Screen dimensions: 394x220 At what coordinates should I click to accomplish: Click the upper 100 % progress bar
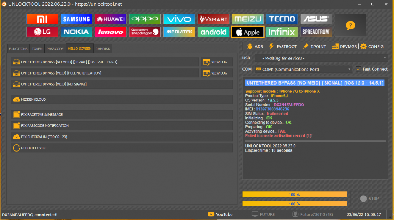[294, 194]
